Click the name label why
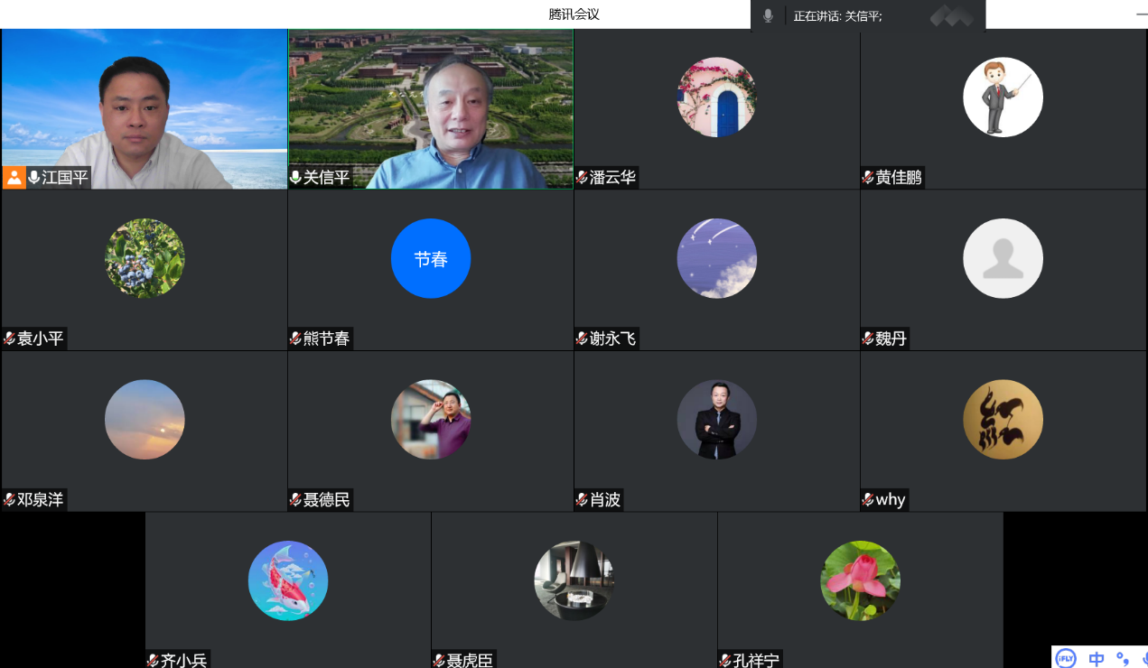 tap(891, 500)
